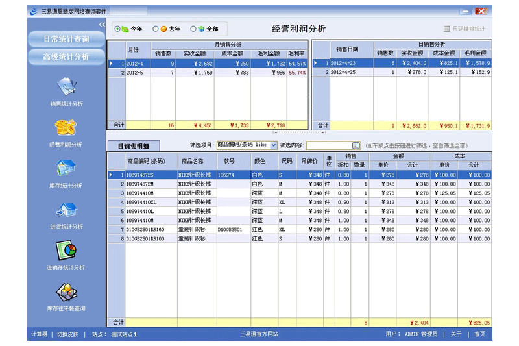519x346 pixels.
Task: Click the 毛利率 column header
Action: click(x=296, y=53)
